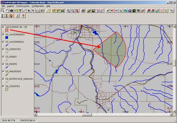Pick the polygon area drawing tool
This screenshot has width=177, height=123.
pyautogui.click(x=38, y=11)
